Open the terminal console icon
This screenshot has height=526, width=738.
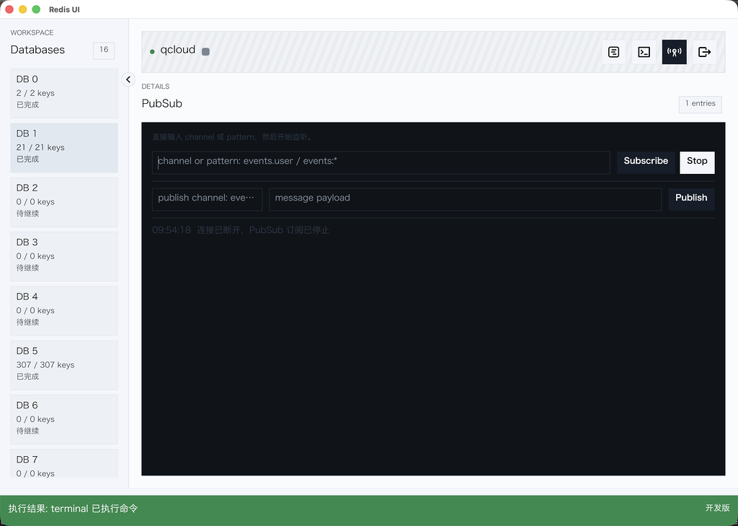[x=644, y=52]
